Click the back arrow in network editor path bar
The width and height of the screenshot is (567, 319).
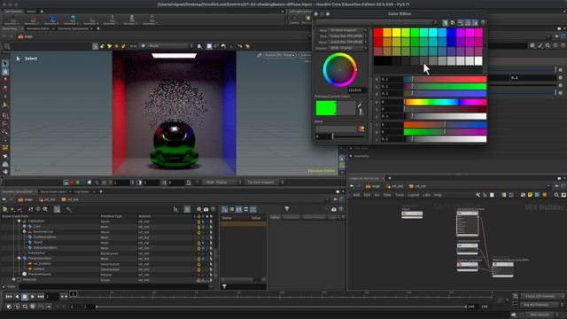[x=352, y=186]
